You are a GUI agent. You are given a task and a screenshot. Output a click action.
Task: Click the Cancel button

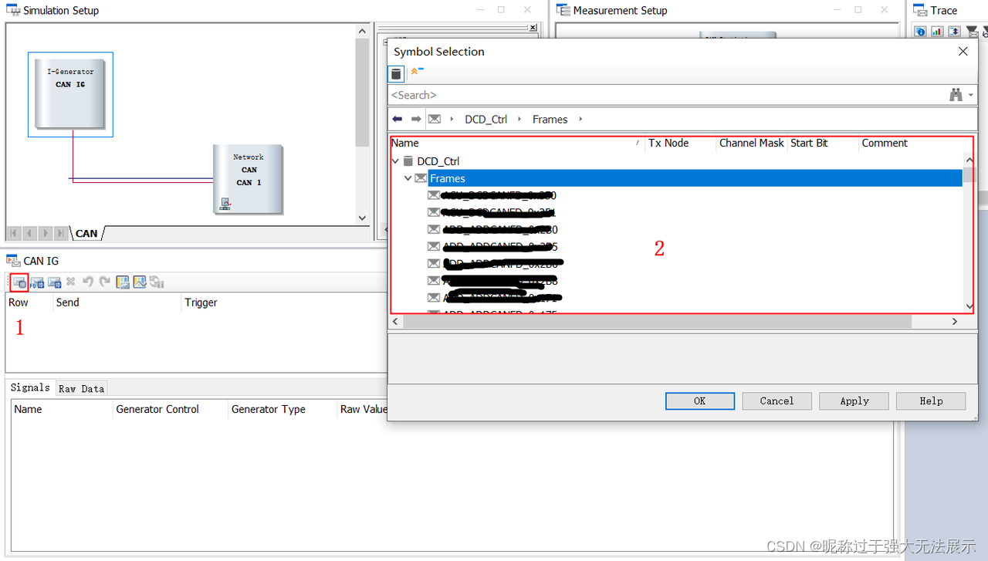click(x=777, y=400)
